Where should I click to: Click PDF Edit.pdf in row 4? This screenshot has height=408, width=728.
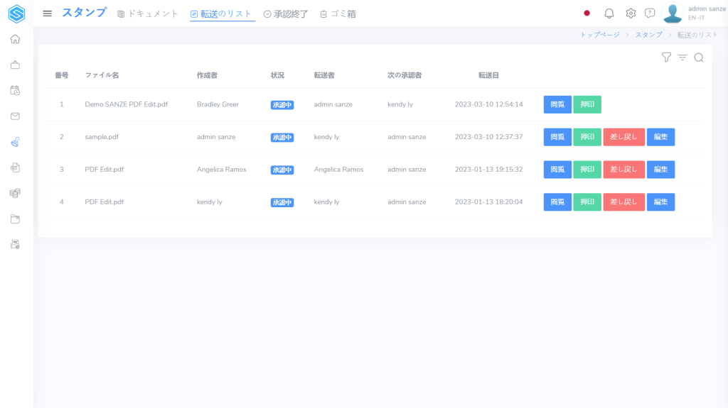click(105, 202)
